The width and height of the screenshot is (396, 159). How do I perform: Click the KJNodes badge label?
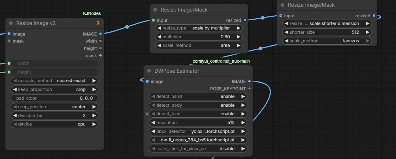tap(92, 13)
